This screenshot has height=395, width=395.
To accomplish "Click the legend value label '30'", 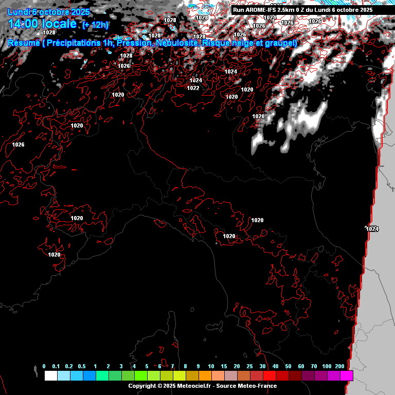I will (x=262, y=366).
